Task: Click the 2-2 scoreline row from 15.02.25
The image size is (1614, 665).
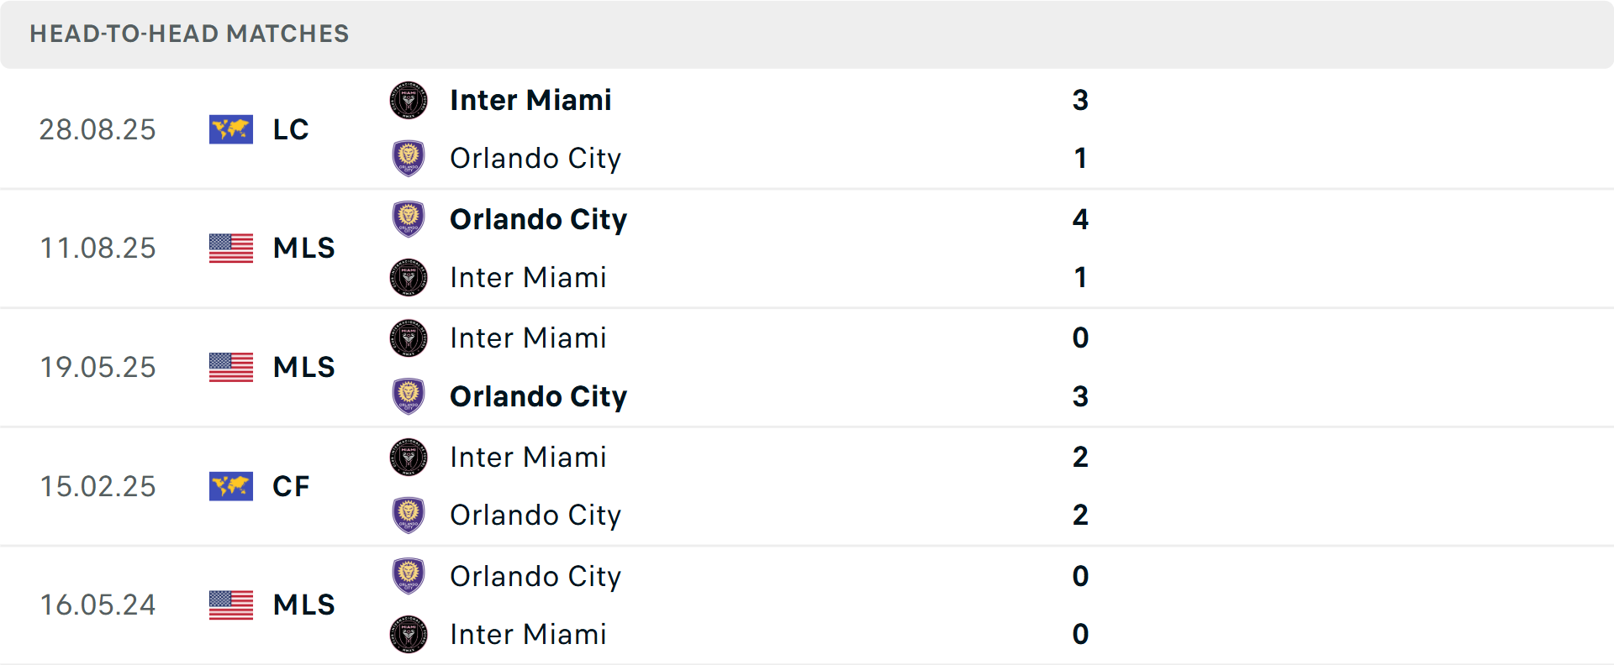Action: click(x=1079, y=486)
